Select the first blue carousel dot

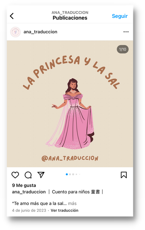67,174
